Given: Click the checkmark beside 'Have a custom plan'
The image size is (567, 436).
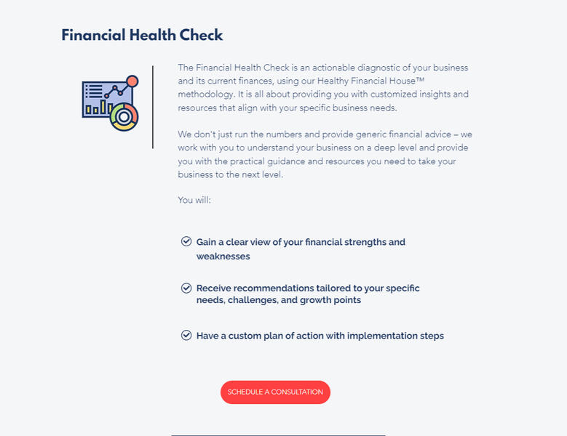Looking at the screenshot, I should pyautogui.click(x=186, y=335).
